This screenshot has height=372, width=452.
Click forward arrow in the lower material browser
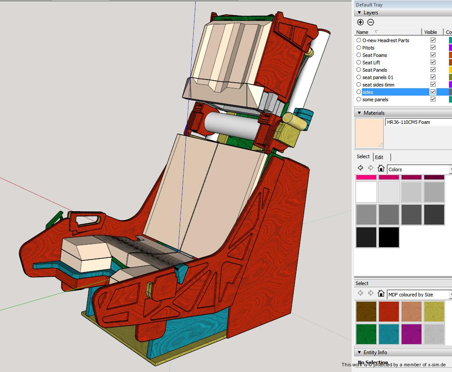point(371,294)
